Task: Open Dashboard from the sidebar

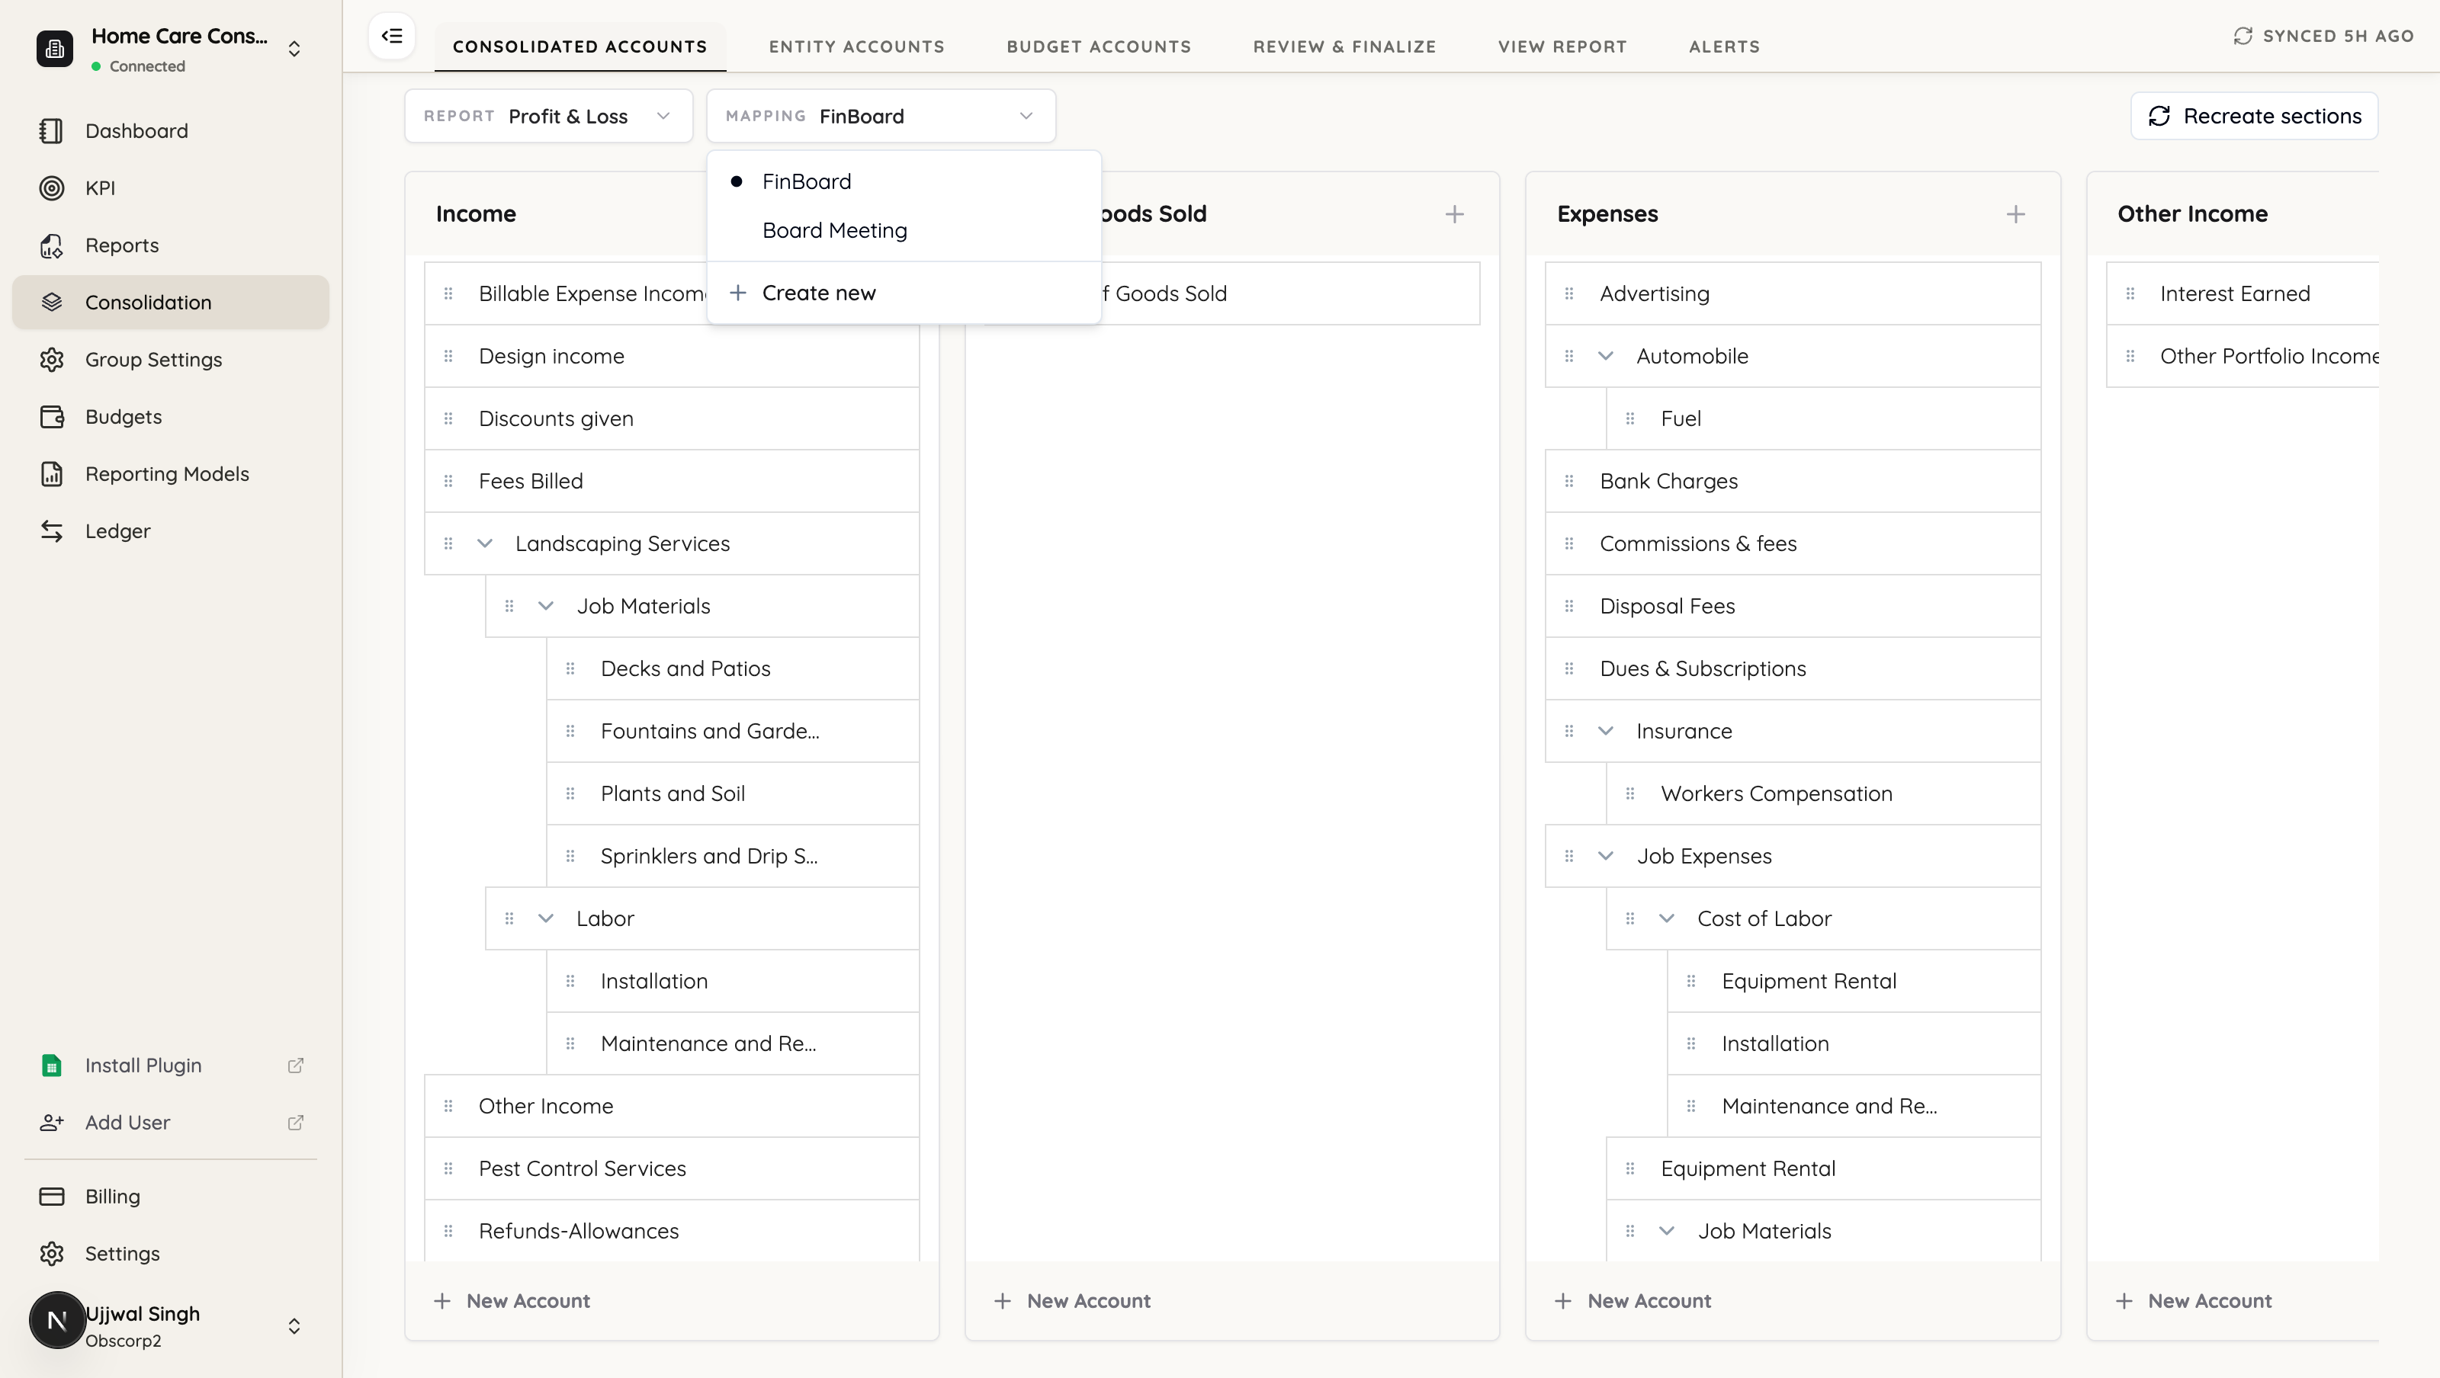Action: coord(171,130)
